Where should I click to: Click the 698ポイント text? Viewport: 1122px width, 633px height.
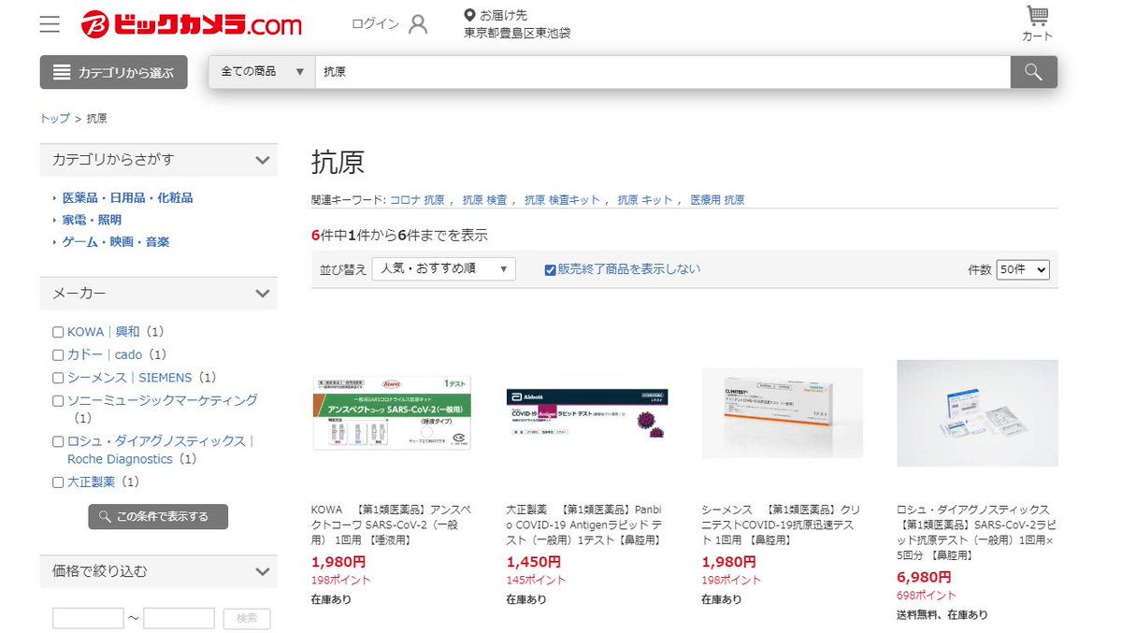[x=927, y=596]
